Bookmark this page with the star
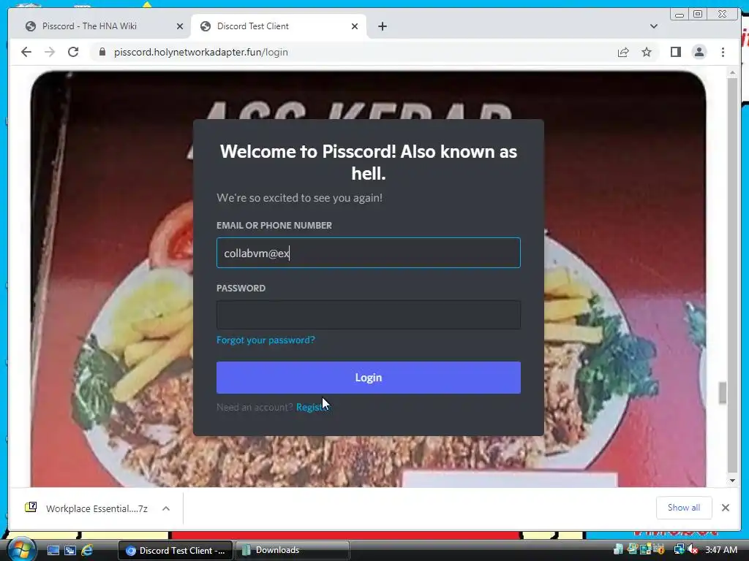Image resolution: width=749 pixels, height=561 pixels. point(647,52)
